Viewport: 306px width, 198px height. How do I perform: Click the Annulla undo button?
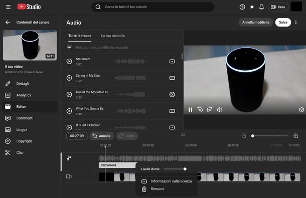[102, 136]
